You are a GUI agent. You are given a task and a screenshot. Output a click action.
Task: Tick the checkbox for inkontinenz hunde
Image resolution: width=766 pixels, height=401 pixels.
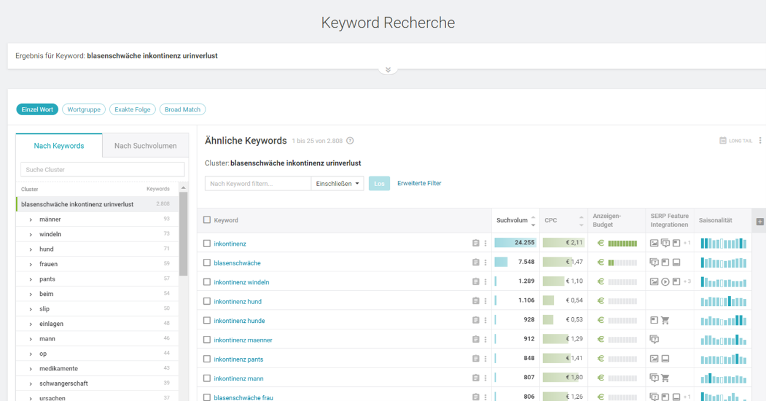pyautogui.click(x=207, y=321)
